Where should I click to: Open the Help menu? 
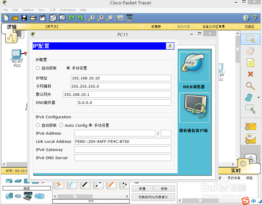pyautogui.click(x=83, y=10)
